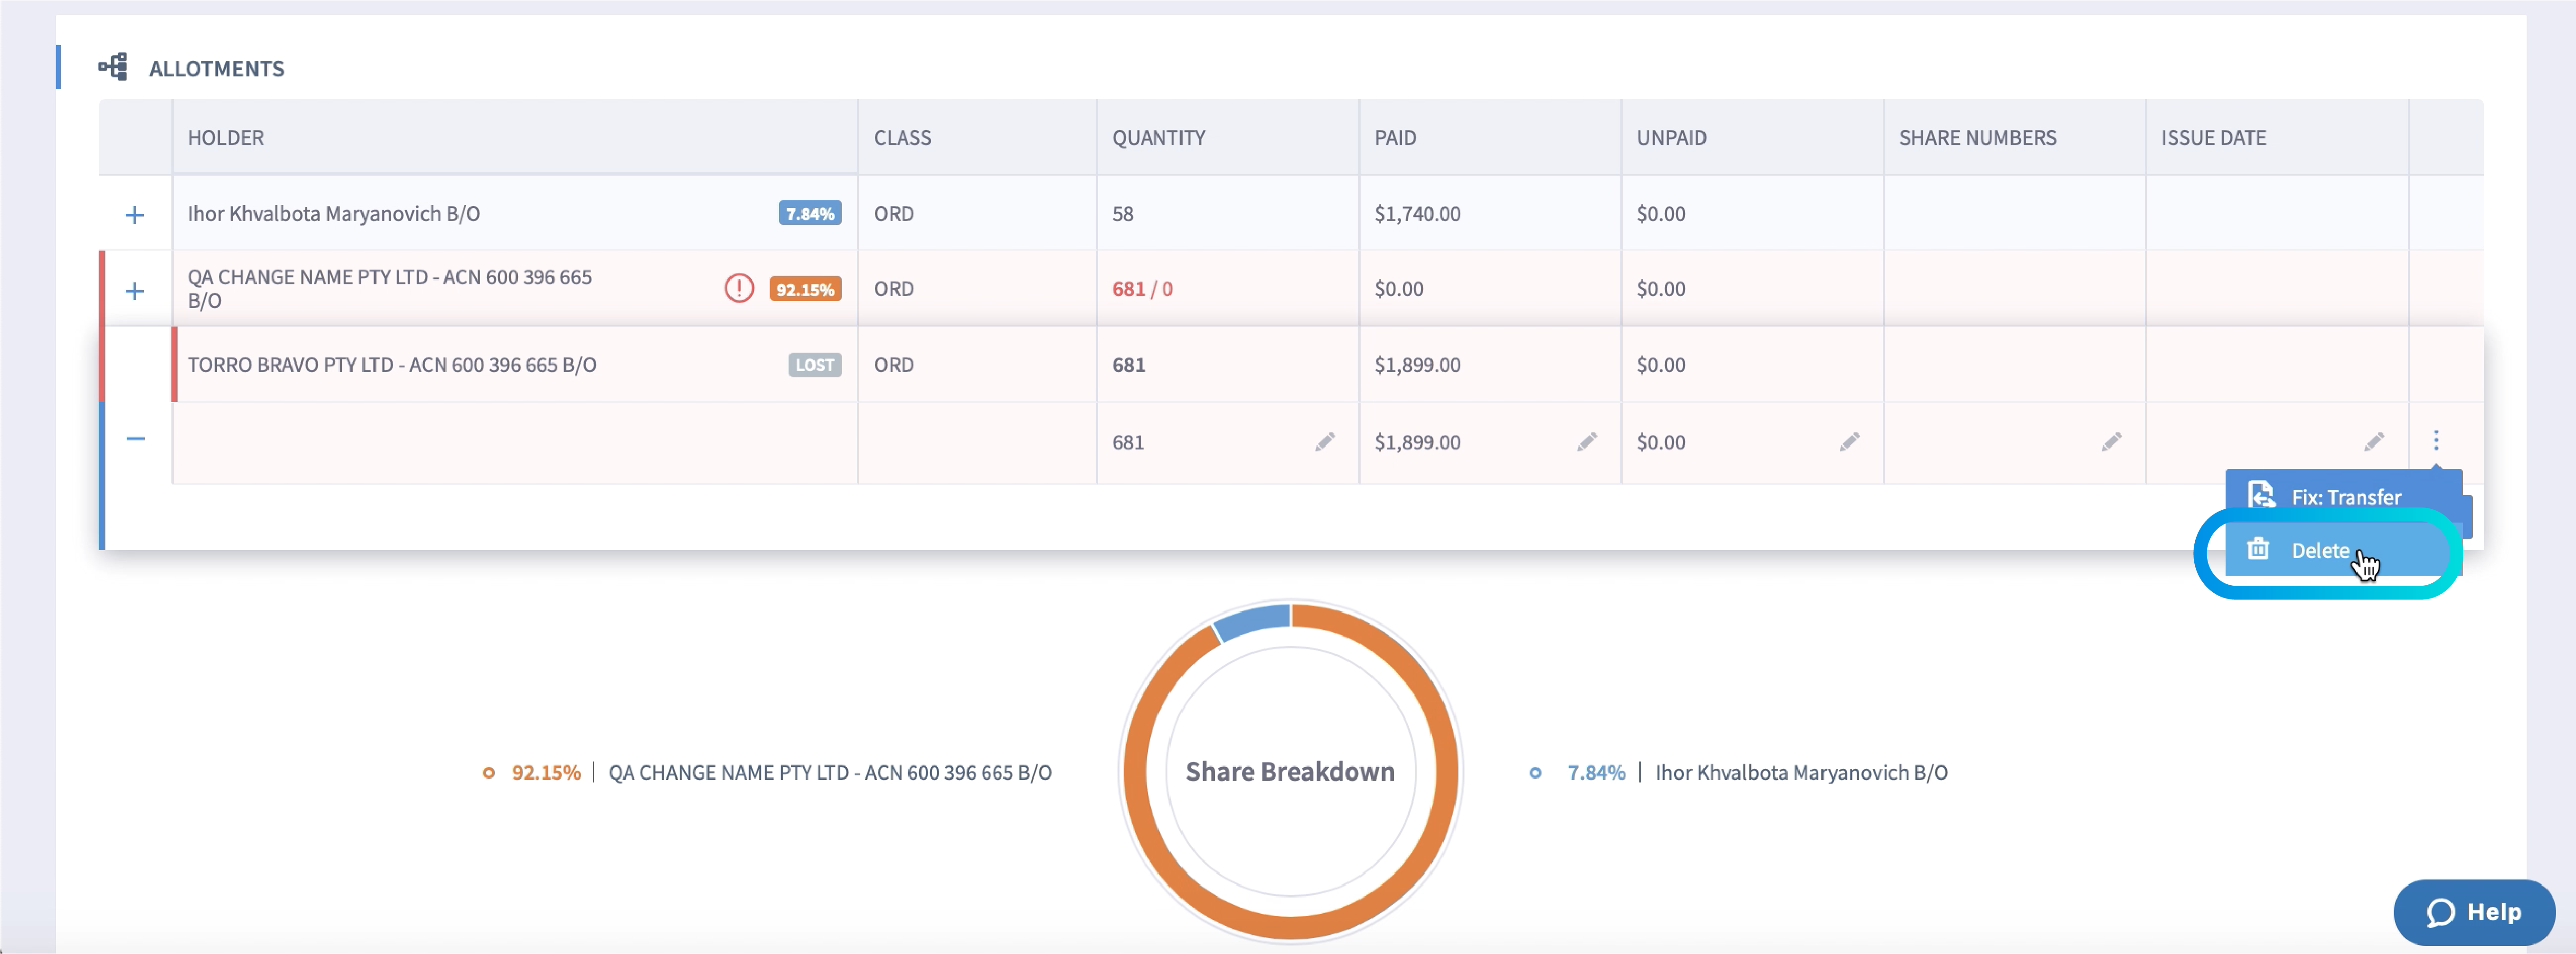Screen dimensions: 2576x954
Task: Click the bold 681 in TORRO BRAVO row
Action: pos(1128,365)
